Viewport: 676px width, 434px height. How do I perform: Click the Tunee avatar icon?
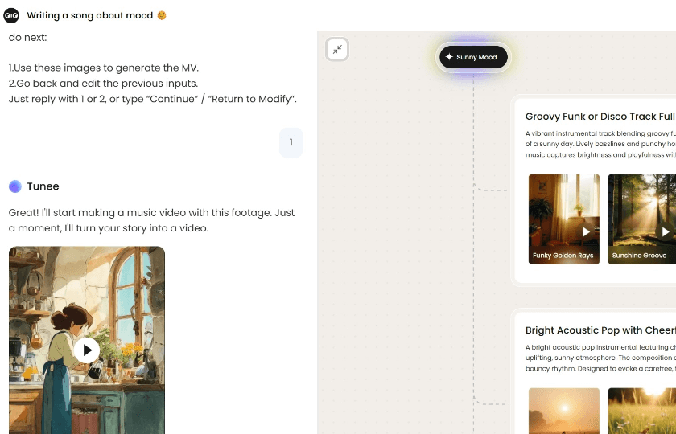(x=15, y=186)
